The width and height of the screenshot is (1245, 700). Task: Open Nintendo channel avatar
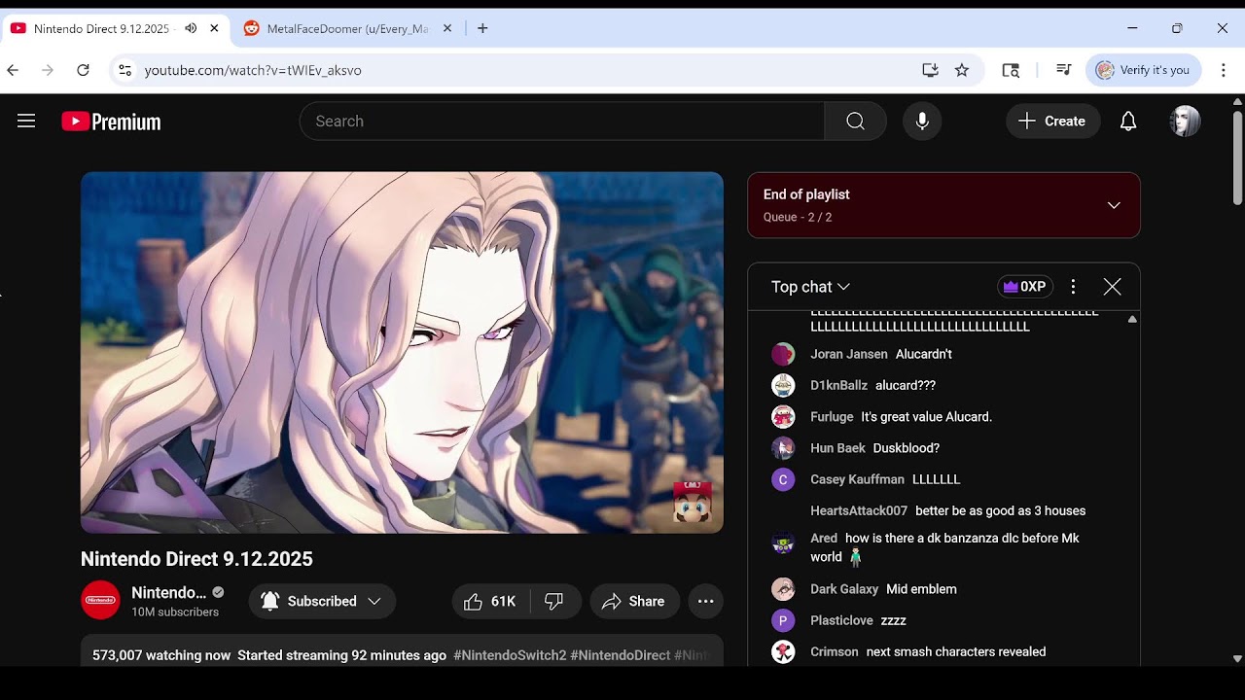pyautogui.click(x=100, y=601)
